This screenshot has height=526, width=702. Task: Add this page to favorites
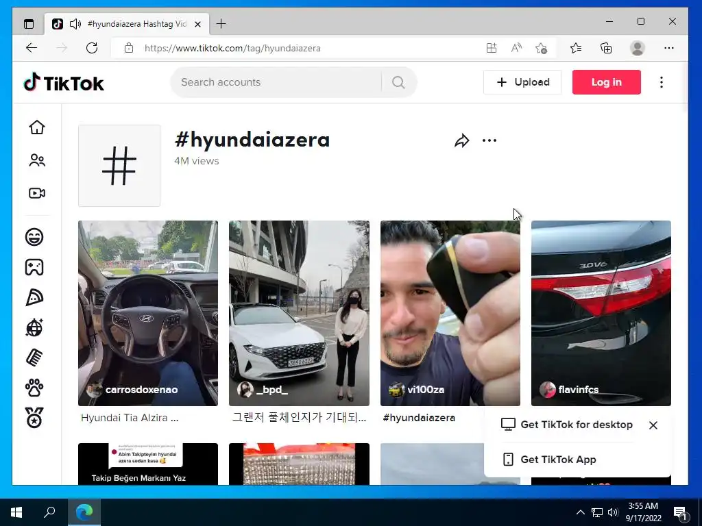[541, 48]
